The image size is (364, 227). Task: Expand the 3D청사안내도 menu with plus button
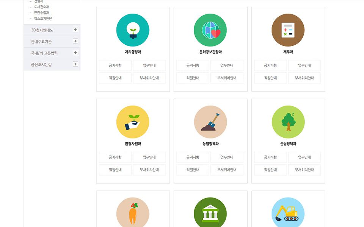click(75, 30)
